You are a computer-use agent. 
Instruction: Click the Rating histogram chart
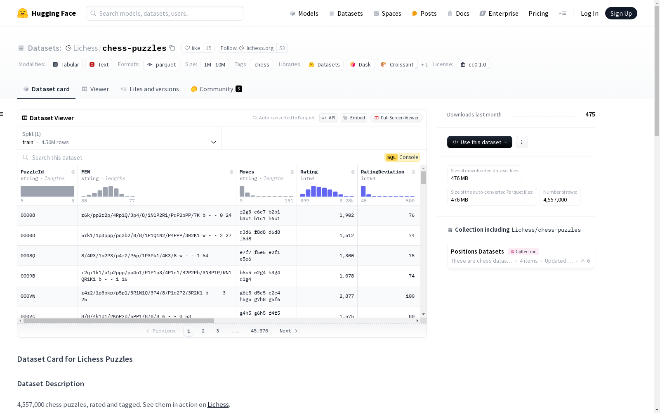click(x=327, y=191)
